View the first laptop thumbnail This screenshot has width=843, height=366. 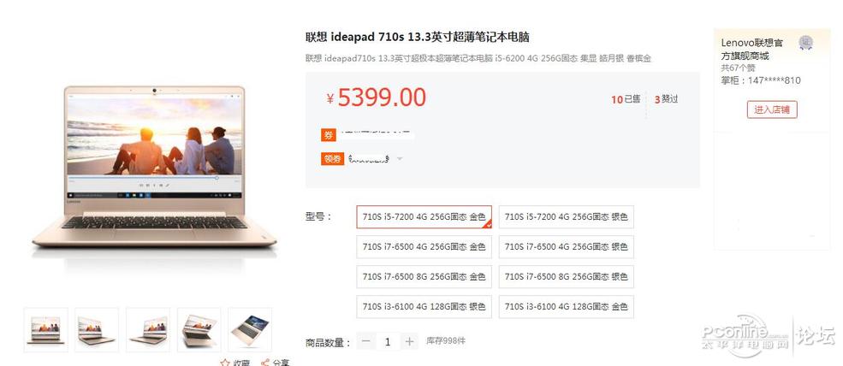tap(46, 330)
